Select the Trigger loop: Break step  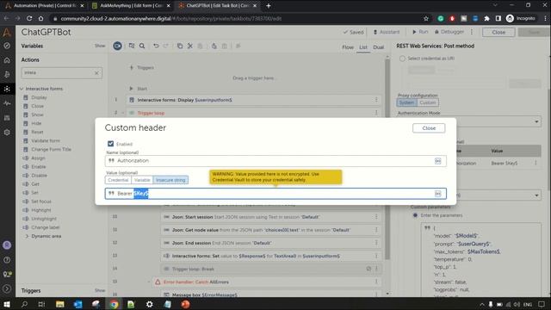click(271, 269)
